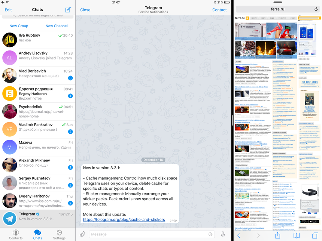Switch to the Contacts tab

(x=16, y=235)
